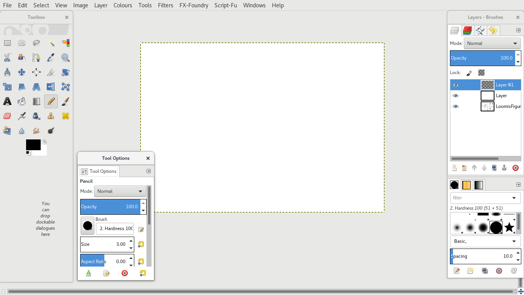Select the Rectangle Select tool
This screenshot has width=524, height=295.
(x=7, y=43)
